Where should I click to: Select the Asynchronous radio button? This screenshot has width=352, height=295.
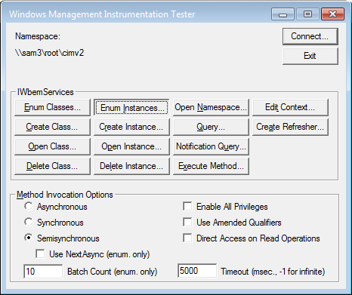(x=29, y=206)
